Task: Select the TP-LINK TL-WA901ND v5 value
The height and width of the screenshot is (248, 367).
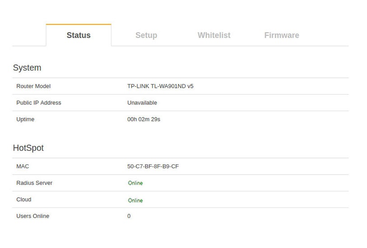Action: click(161, 86)
